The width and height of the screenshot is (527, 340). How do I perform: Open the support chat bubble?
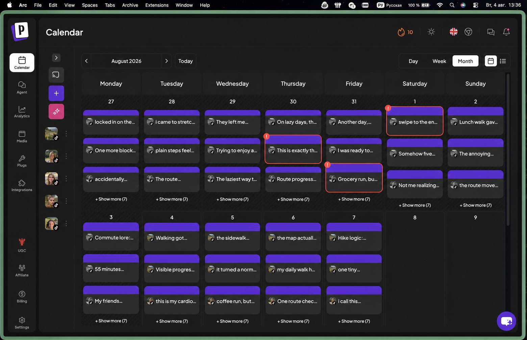point(506,321)
